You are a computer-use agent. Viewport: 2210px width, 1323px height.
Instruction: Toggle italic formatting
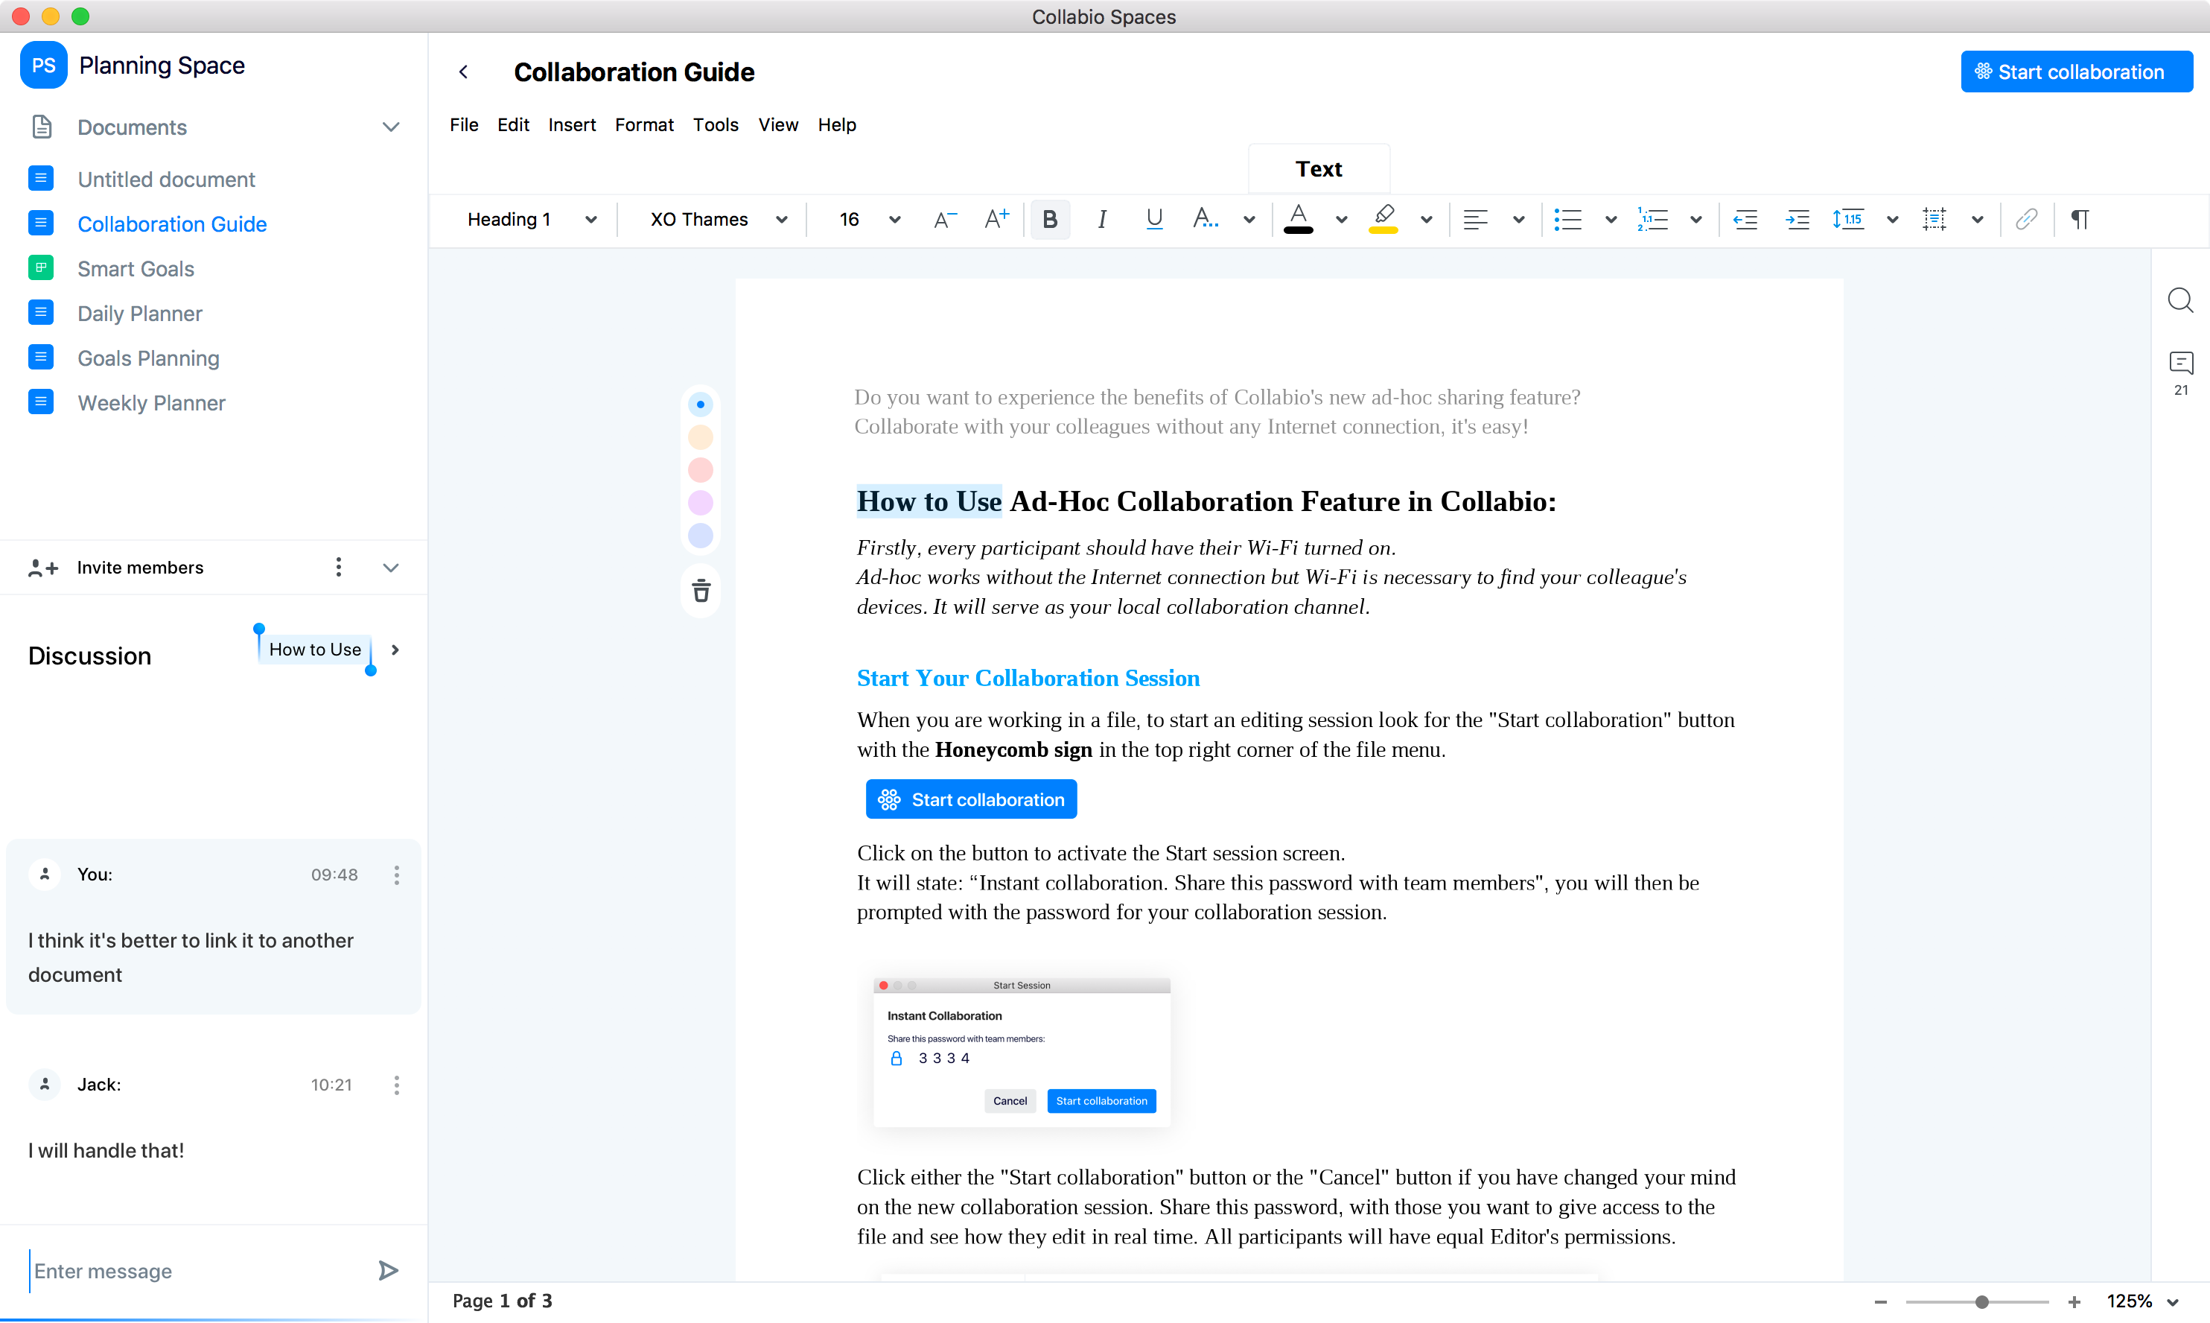coord(1102,219)
